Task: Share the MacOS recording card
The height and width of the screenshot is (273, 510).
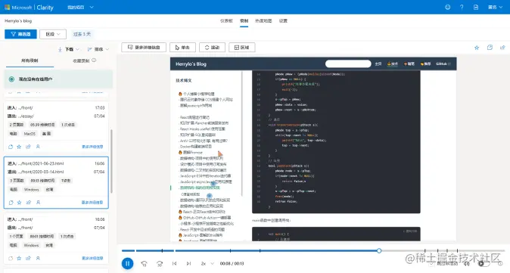Action: (x=28, y=147)
